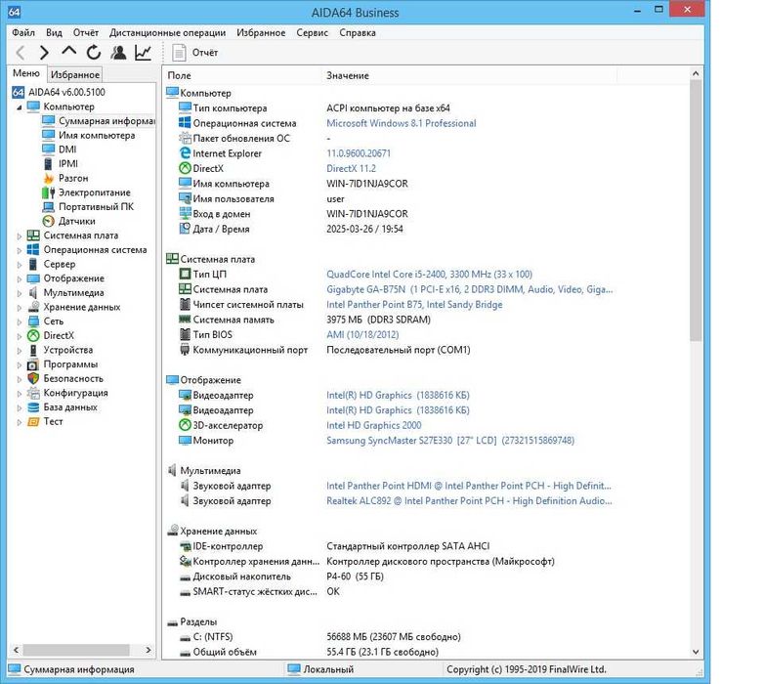Select DMI in the tree

tap(67, 150)
